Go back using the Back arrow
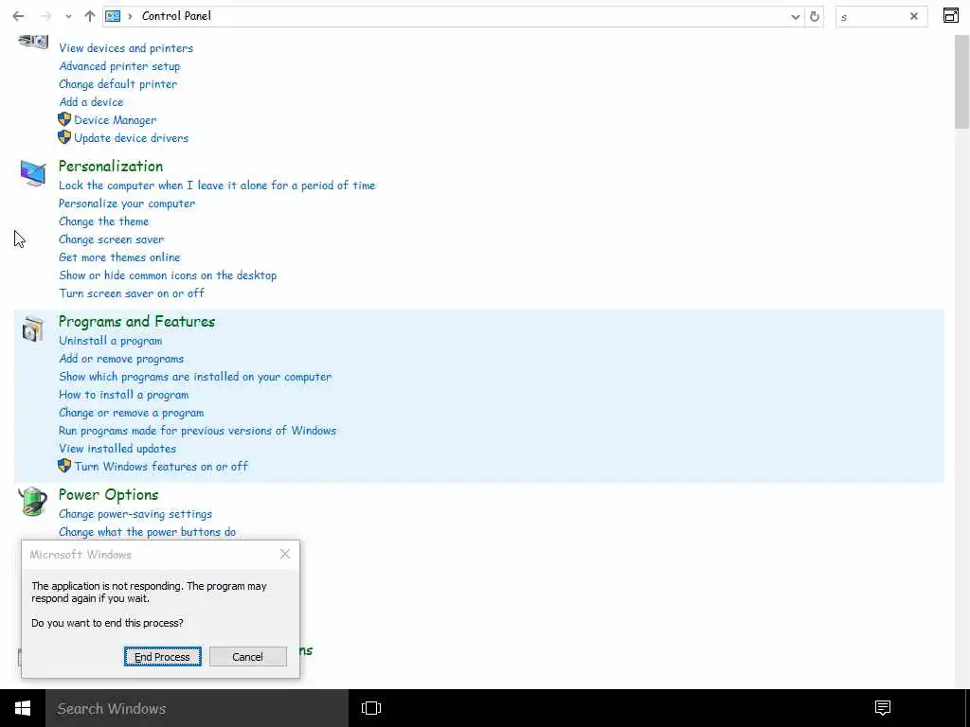This screenshot has width=970, height=727. [x=19, y=17]
